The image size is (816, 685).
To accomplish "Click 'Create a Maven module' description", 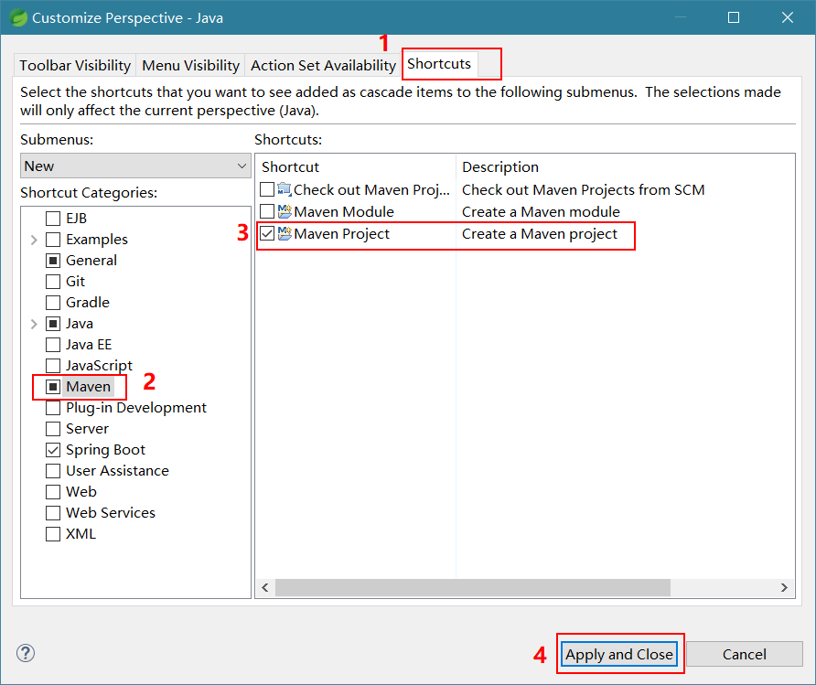I will 541,211.
